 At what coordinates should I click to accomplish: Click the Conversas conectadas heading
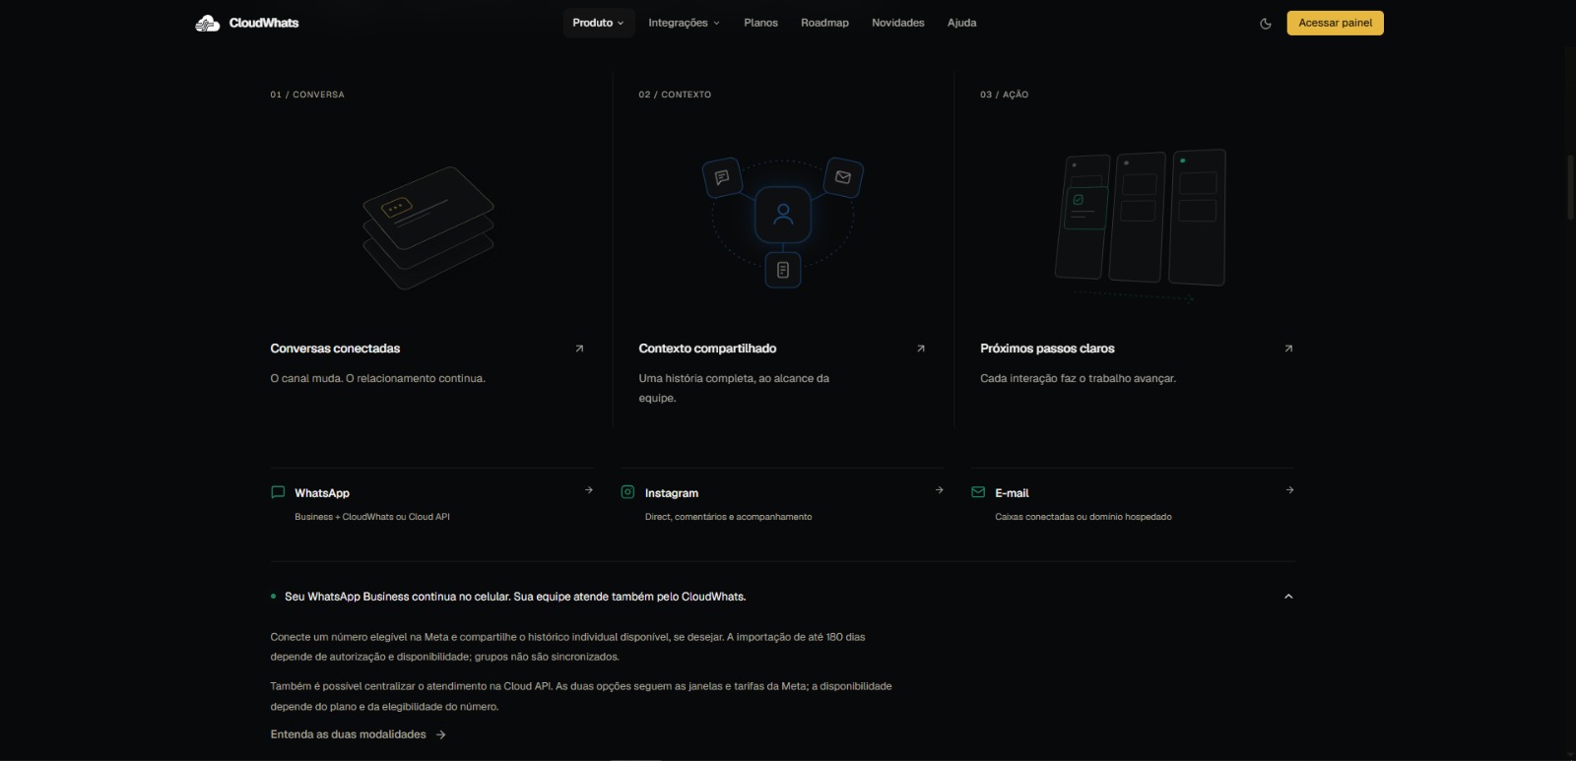click(x=335, y=349)
